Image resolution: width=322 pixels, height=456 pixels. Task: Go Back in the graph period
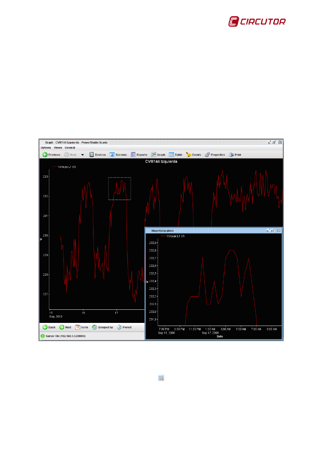point(49,327)
